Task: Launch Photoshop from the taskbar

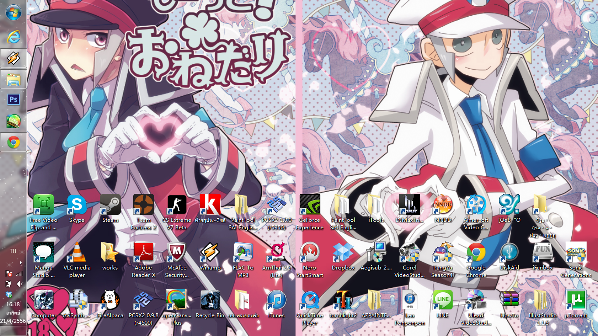Action: point(14,100)
